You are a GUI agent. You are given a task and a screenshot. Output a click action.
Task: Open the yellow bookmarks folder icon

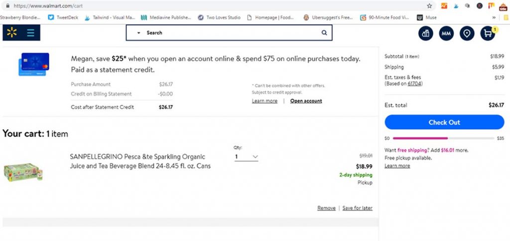(x=506, y=17)
